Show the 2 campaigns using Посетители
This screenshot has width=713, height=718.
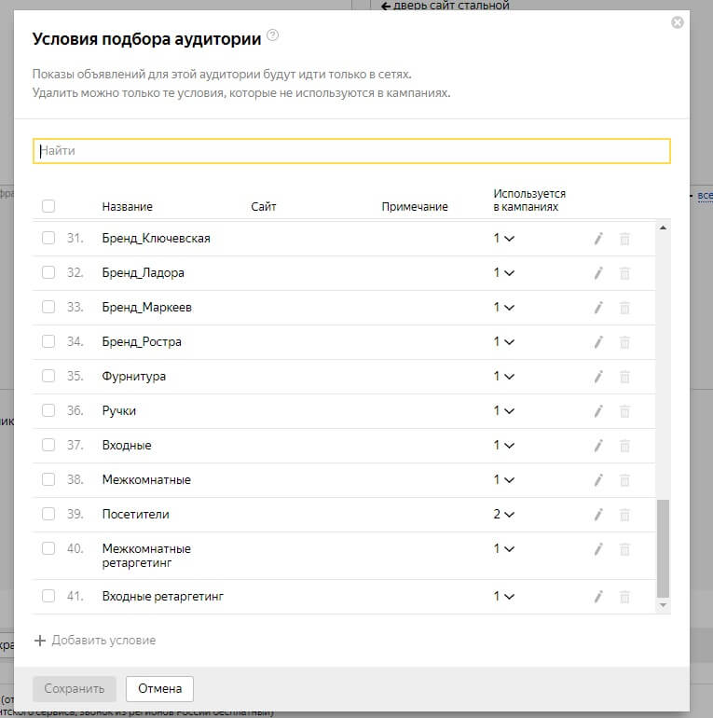tap(504, 515)
